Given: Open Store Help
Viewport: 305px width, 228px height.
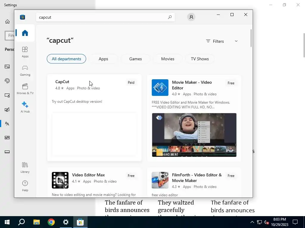Looking at the screenshot, I should click(25, 186).
